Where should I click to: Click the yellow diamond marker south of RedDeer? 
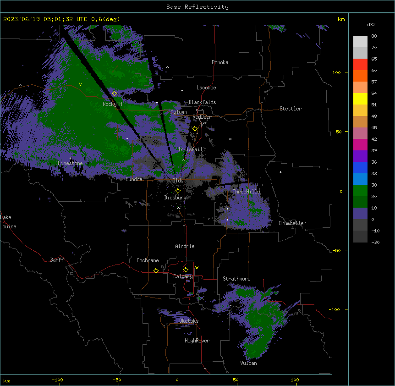click(x=195, y=129)
